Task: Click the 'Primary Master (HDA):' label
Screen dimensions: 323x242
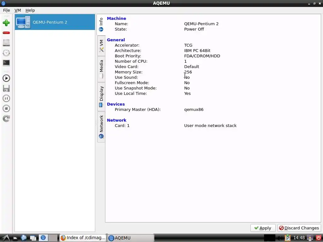Action: coord(138,109)
